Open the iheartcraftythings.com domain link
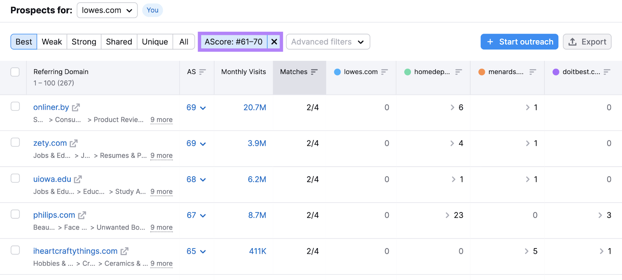Screen dimensions: 622x280 [75, 251]
